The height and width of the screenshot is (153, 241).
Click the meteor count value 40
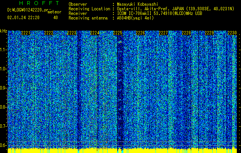pos(56,18)
